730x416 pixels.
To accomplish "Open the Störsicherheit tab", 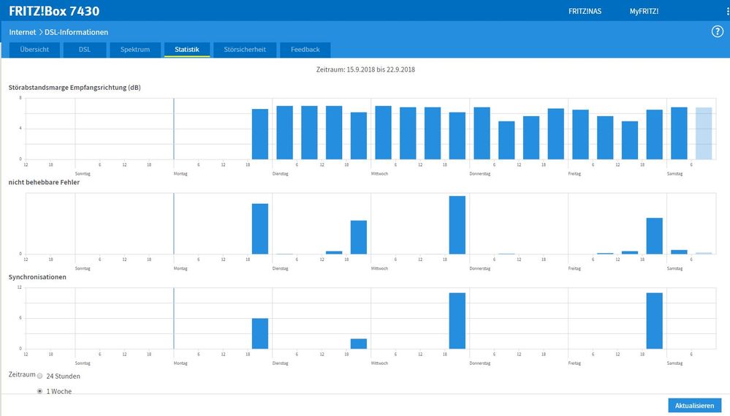I will tap(245, 50).
